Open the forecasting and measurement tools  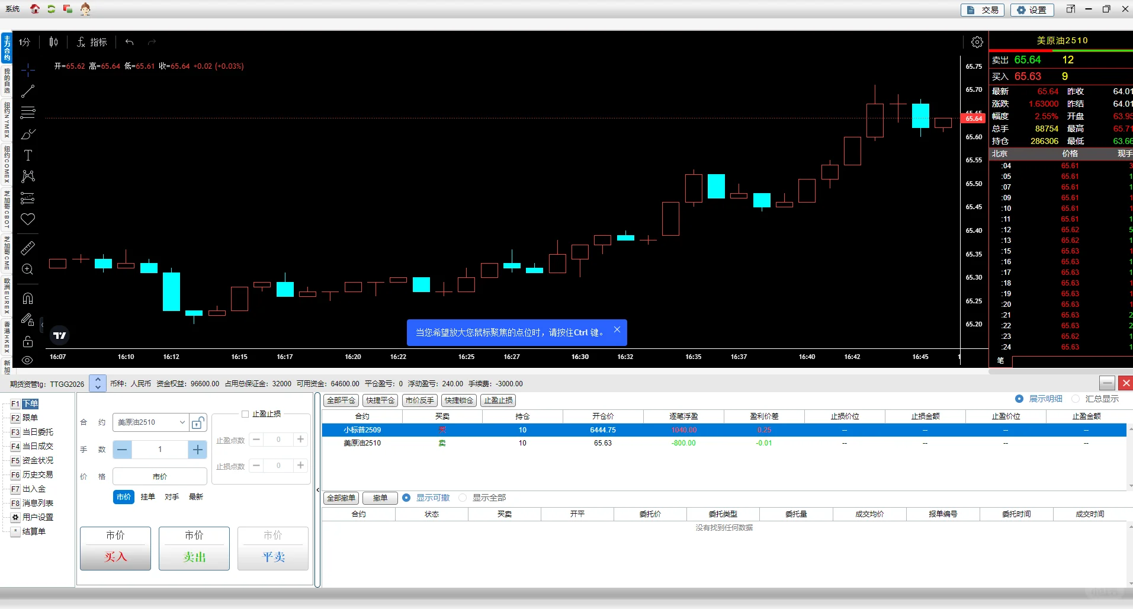coord(28,198)
